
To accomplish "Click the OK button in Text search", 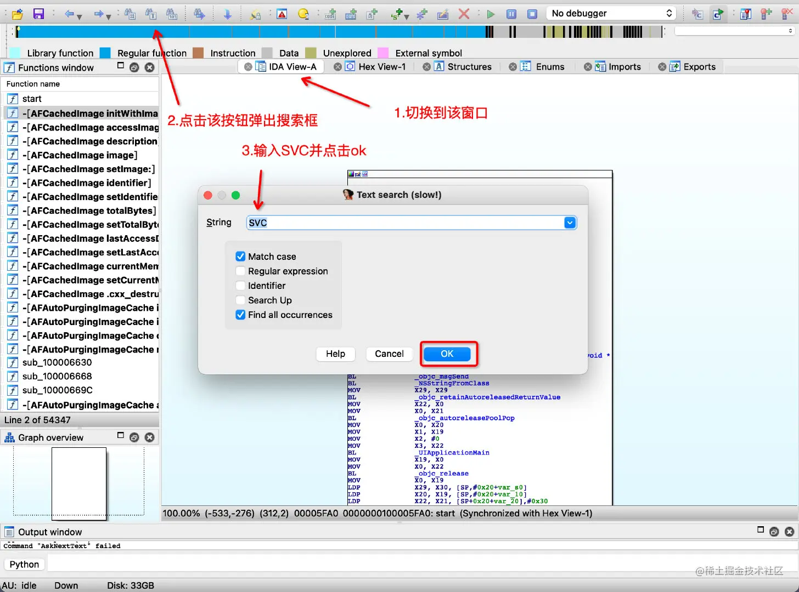I will click(447, 354).
